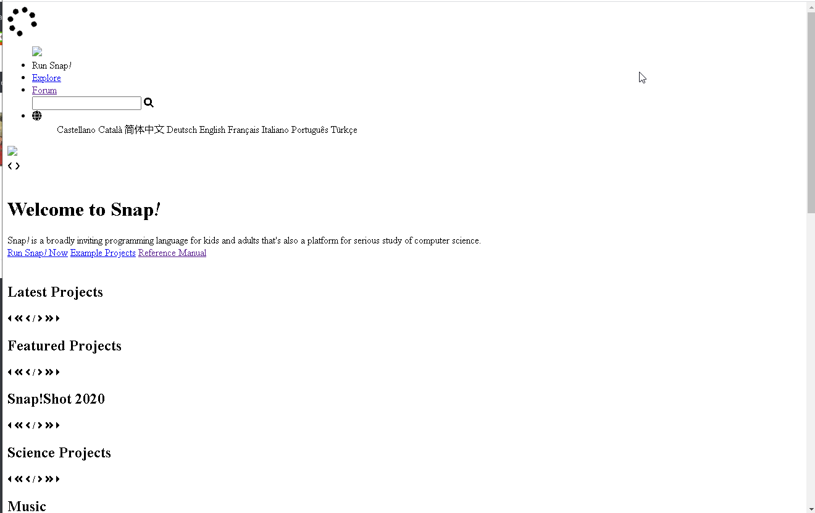Click the left chevron under the banner image
This screenshot has width=815, height=513.
point(10,166)
